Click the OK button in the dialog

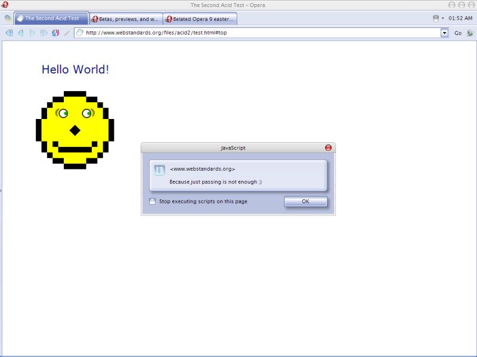(305, 202)
